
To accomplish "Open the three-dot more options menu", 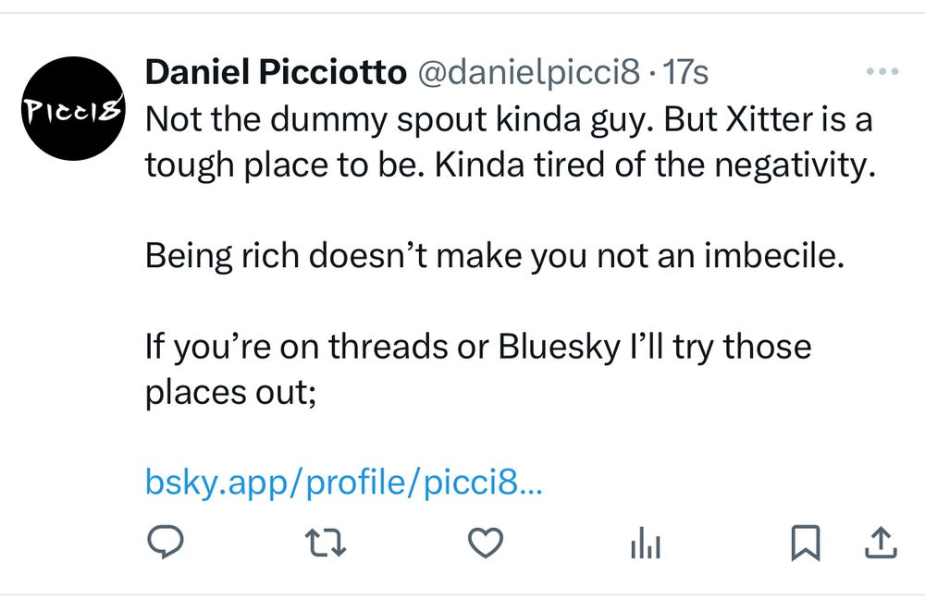I will tap(880, 72).
